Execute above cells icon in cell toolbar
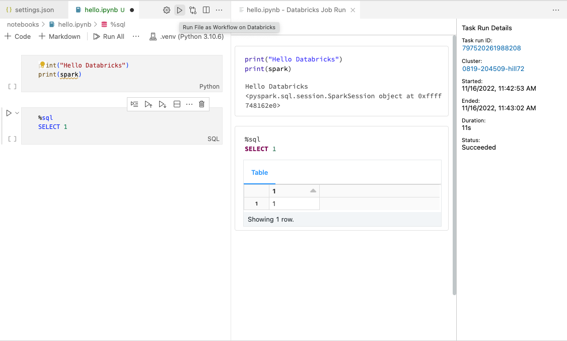This screenshot has width=567, height=341. [x=148, y=104]
